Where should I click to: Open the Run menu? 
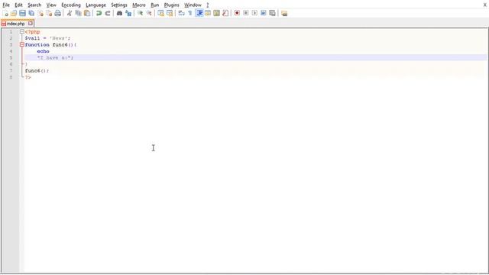(x=154, y=5)
